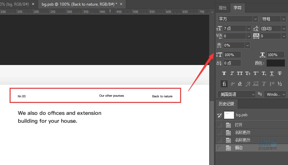Set history brush source at 描边 state
The width and height of the screenshot is (288, 165).
pos(219,148)
